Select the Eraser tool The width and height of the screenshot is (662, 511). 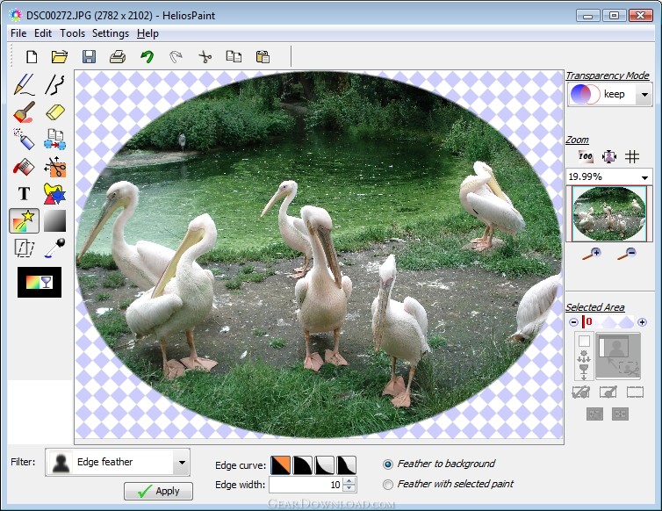tap(55, 112)
